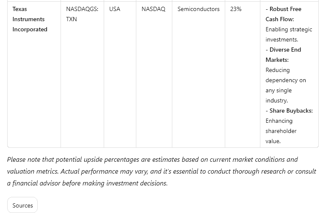Click the Semiconductors industry cell
323x213 pixels.
point(199,9)
